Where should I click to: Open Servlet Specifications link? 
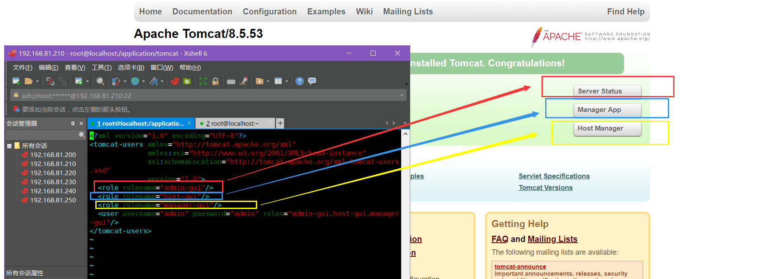pos(554,176)
